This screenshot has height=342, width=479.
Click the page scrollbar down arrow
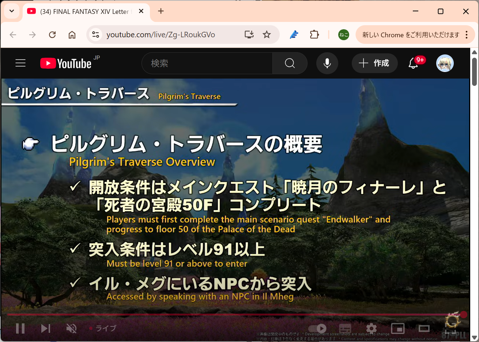[475, 338]
